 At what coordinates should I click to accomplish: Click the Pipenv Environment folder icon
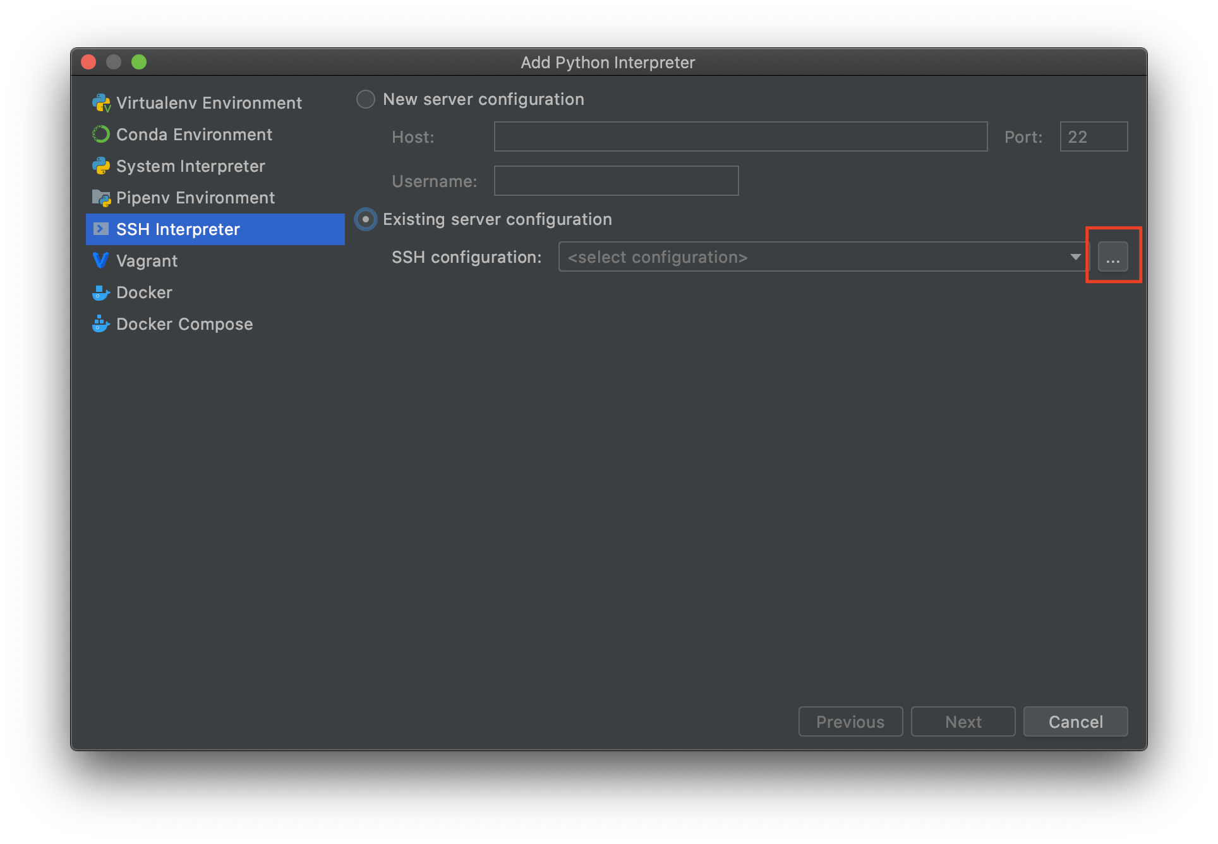click(101, 198)
